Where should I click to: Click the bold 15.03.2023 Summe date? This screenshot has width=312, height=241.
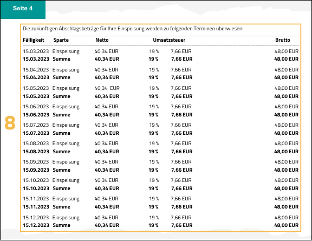tap(36, 59)
